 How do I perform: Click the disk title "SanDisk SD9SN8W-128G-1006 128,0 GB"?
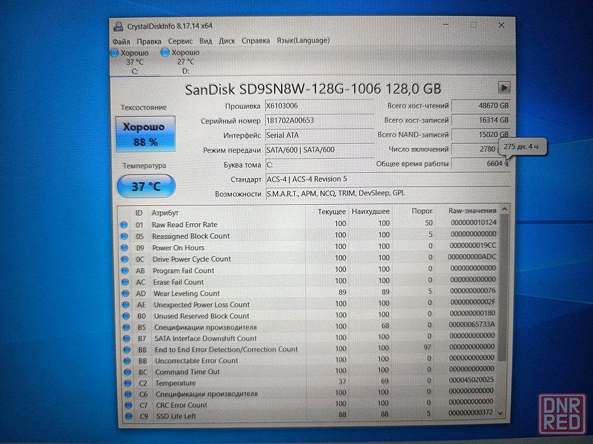(313, 89)
